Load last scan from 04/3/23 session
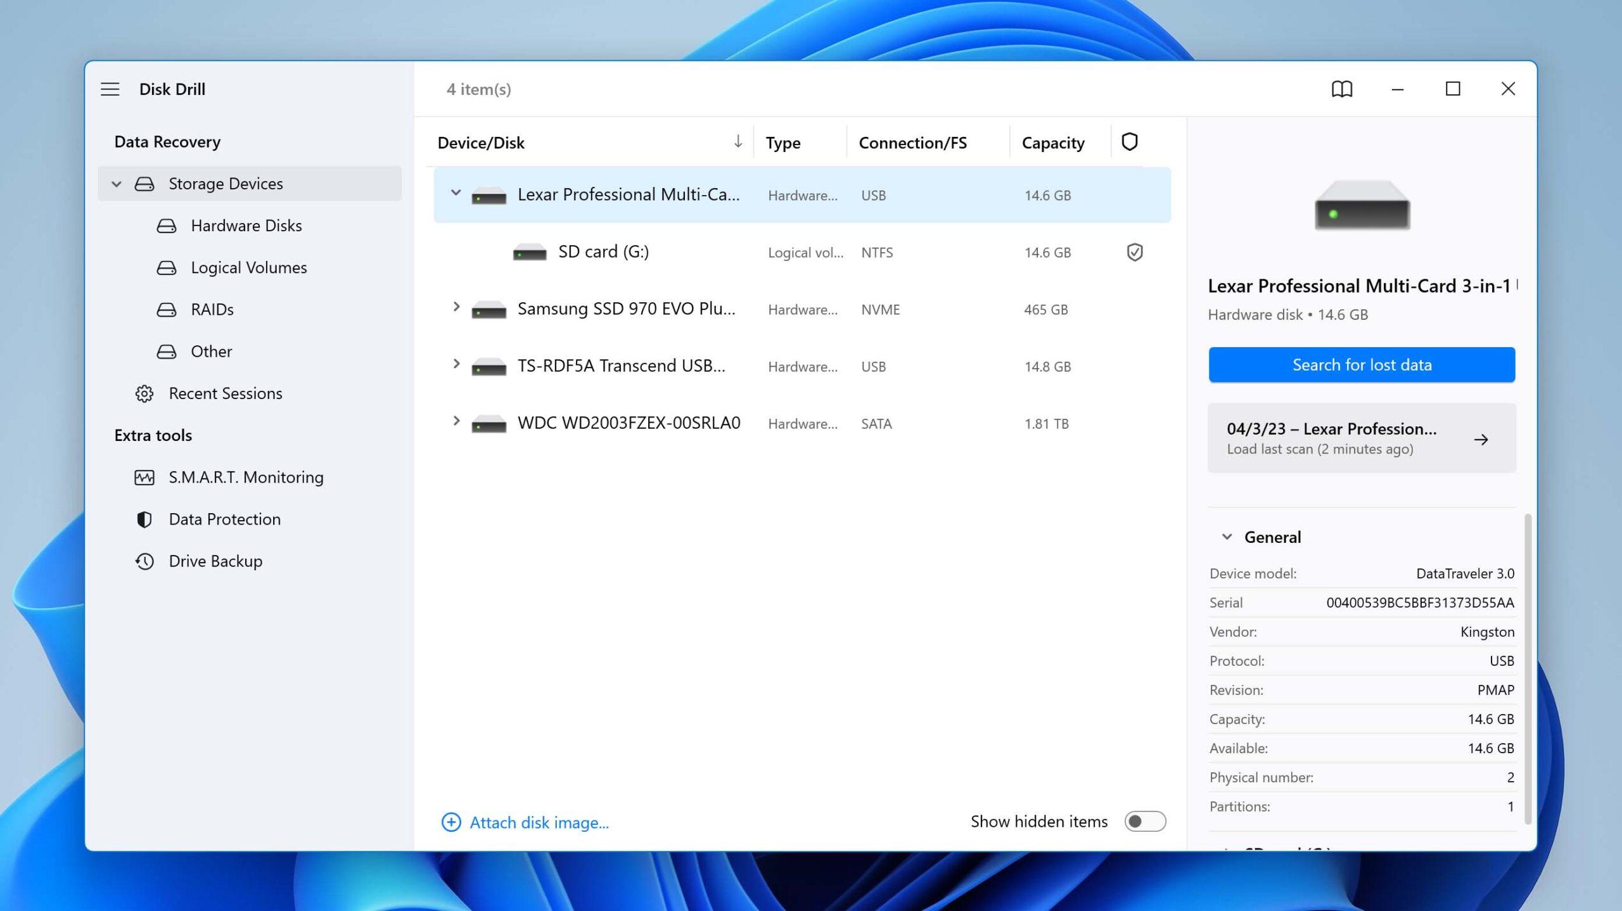 1362,438
